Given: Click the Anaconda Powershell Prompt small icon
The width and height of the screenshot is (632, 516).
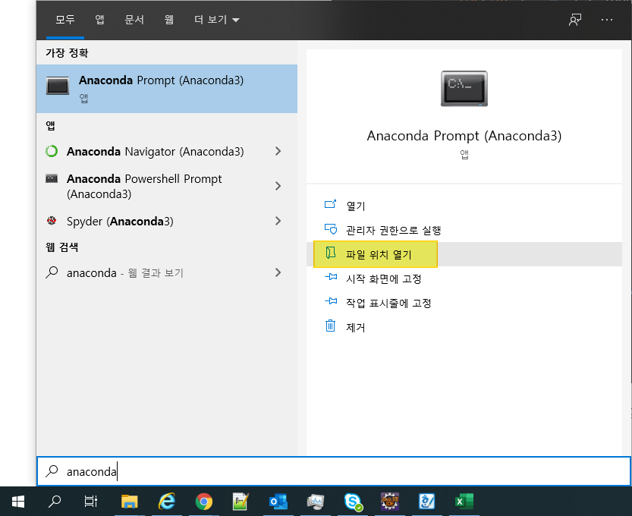Looking at the screenshot, I should coord(52,178).
